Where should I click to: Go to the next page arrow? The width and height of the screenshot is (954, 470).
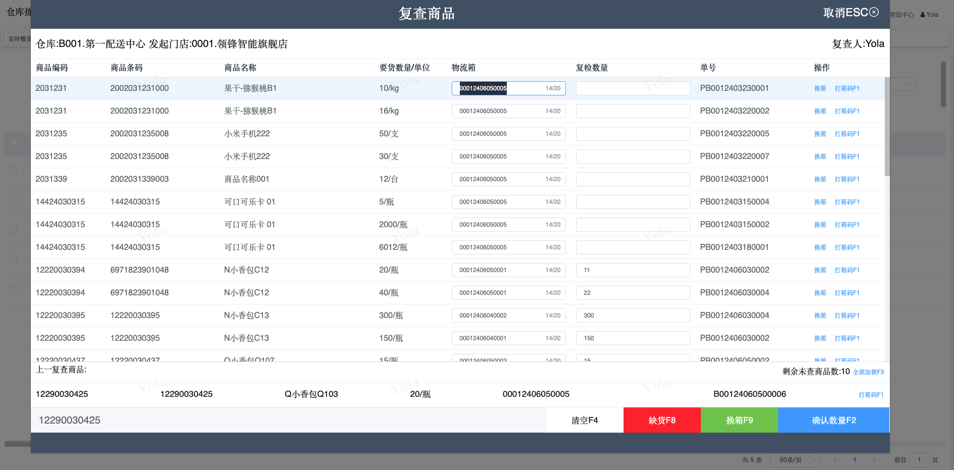pos(874,460)
